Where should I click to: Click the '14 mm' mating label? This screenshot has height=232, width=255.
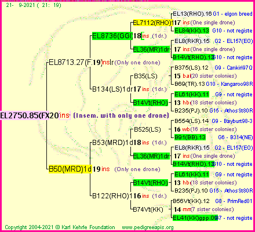183,209
